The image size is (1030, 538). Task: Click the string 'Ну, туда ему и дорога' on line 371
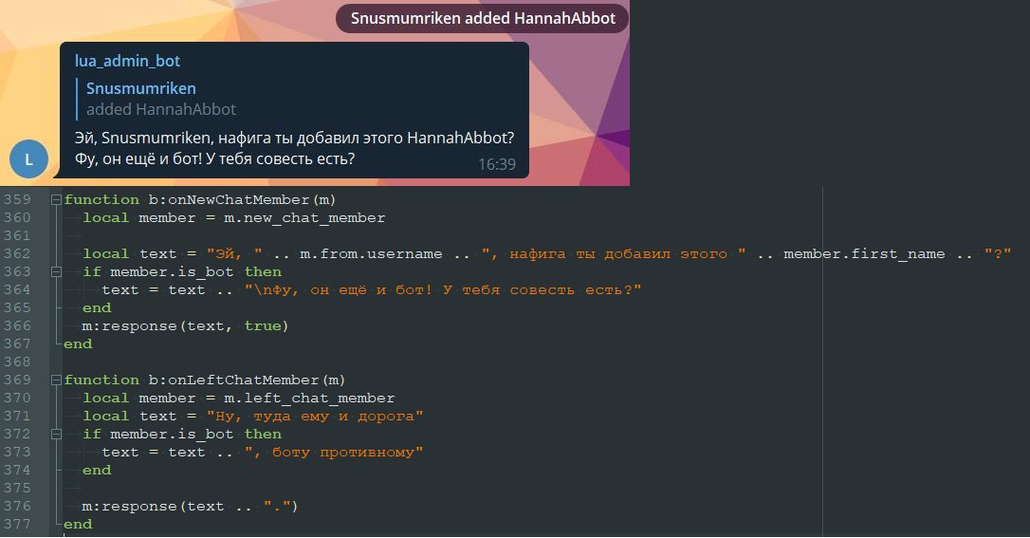315,416
